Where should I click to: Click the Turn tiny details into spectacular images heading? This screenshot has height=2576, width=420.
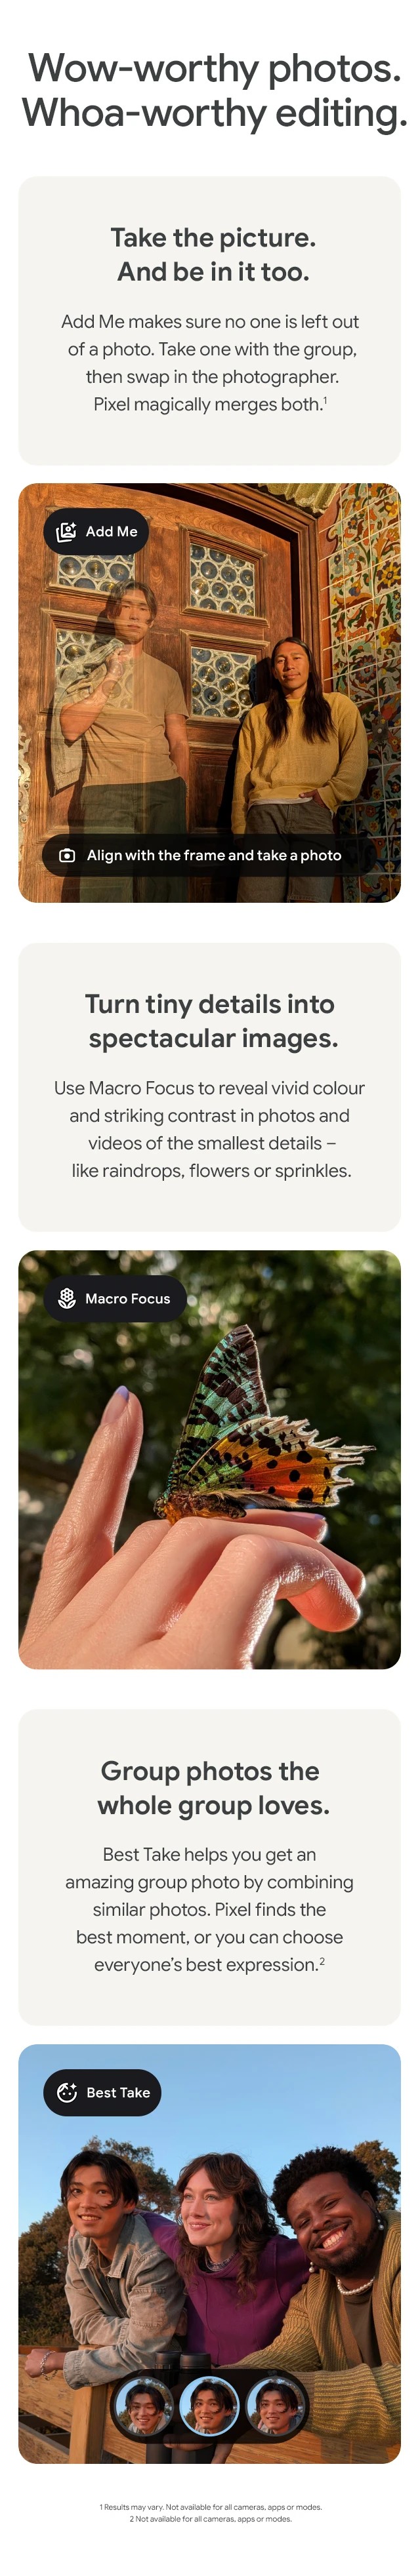coord(212,1021)
